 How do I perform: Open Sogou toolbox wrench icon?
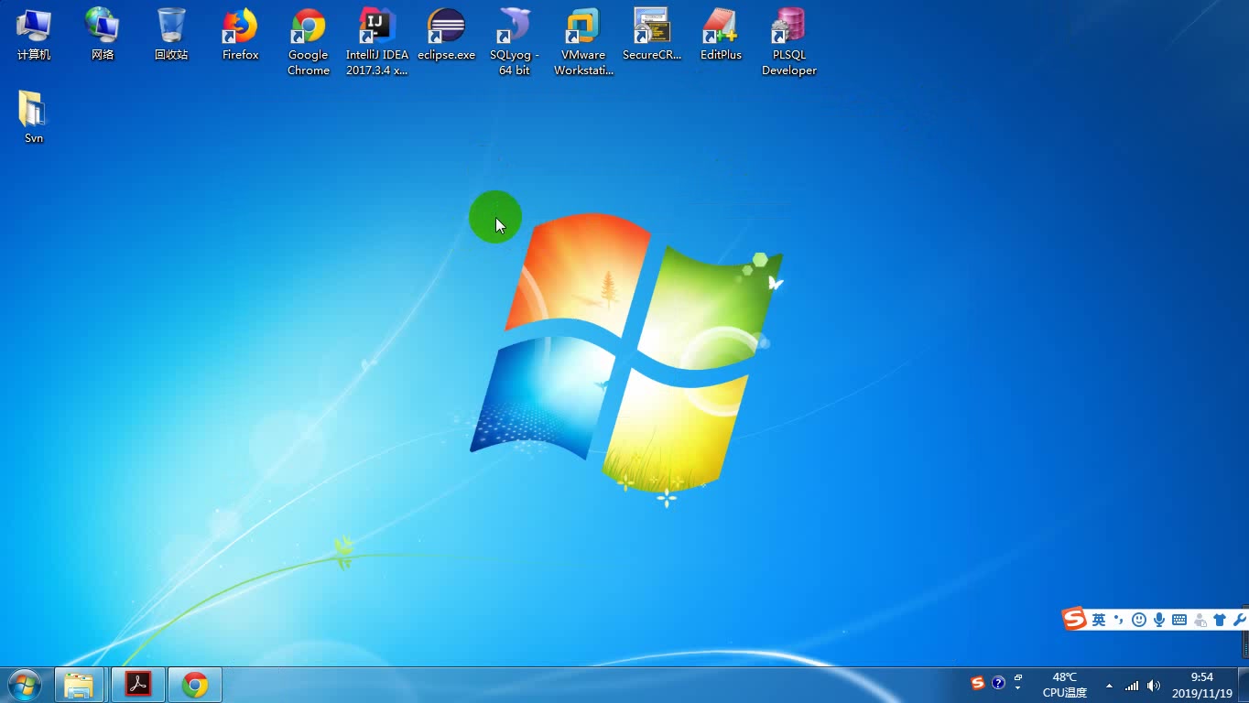click(1240, 620)
